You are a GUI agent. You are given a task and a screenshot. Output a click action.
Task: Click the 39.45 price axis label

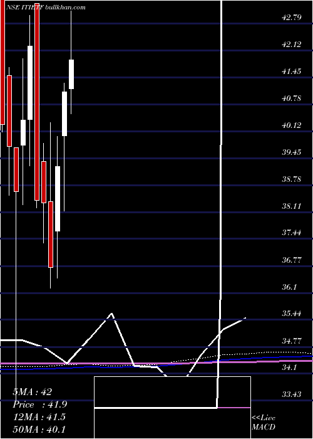pyautogui.click(x=292, y=152)
